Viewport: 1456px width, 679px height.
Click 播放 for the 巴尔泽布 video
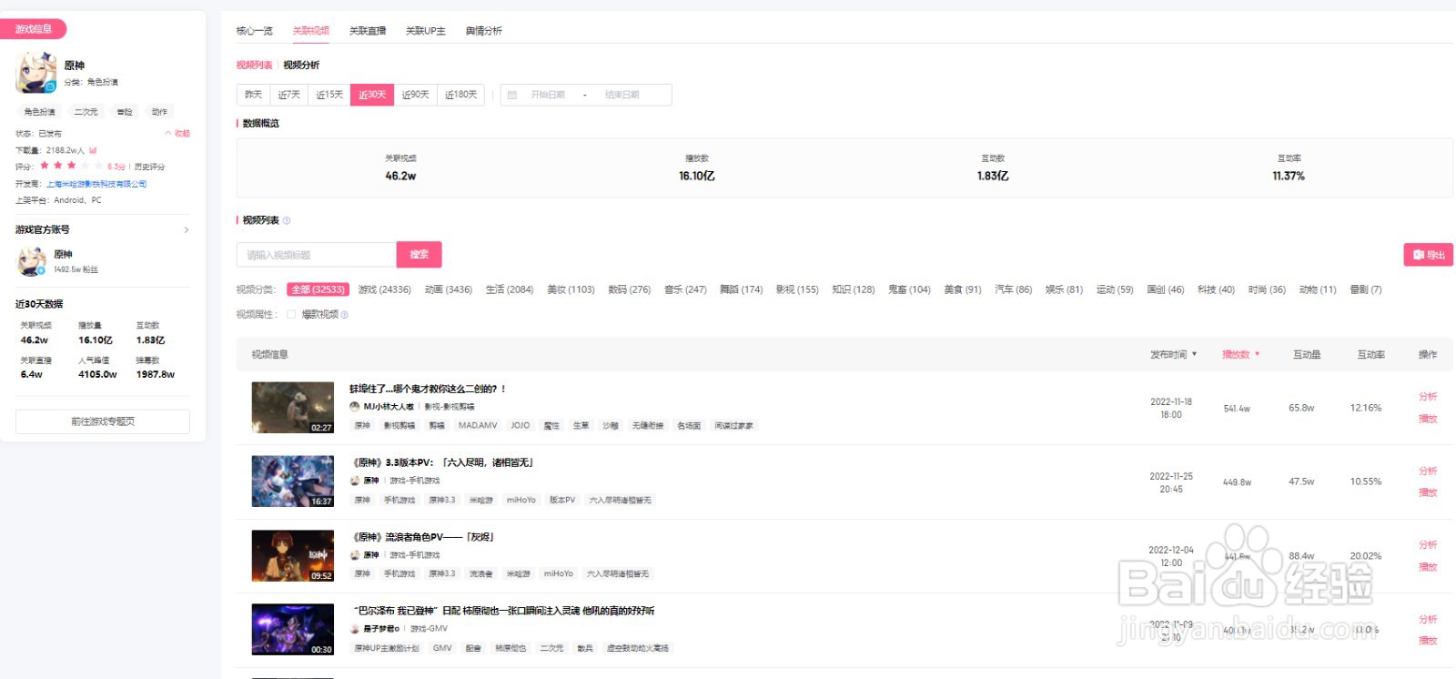(x=1428, y=641)
